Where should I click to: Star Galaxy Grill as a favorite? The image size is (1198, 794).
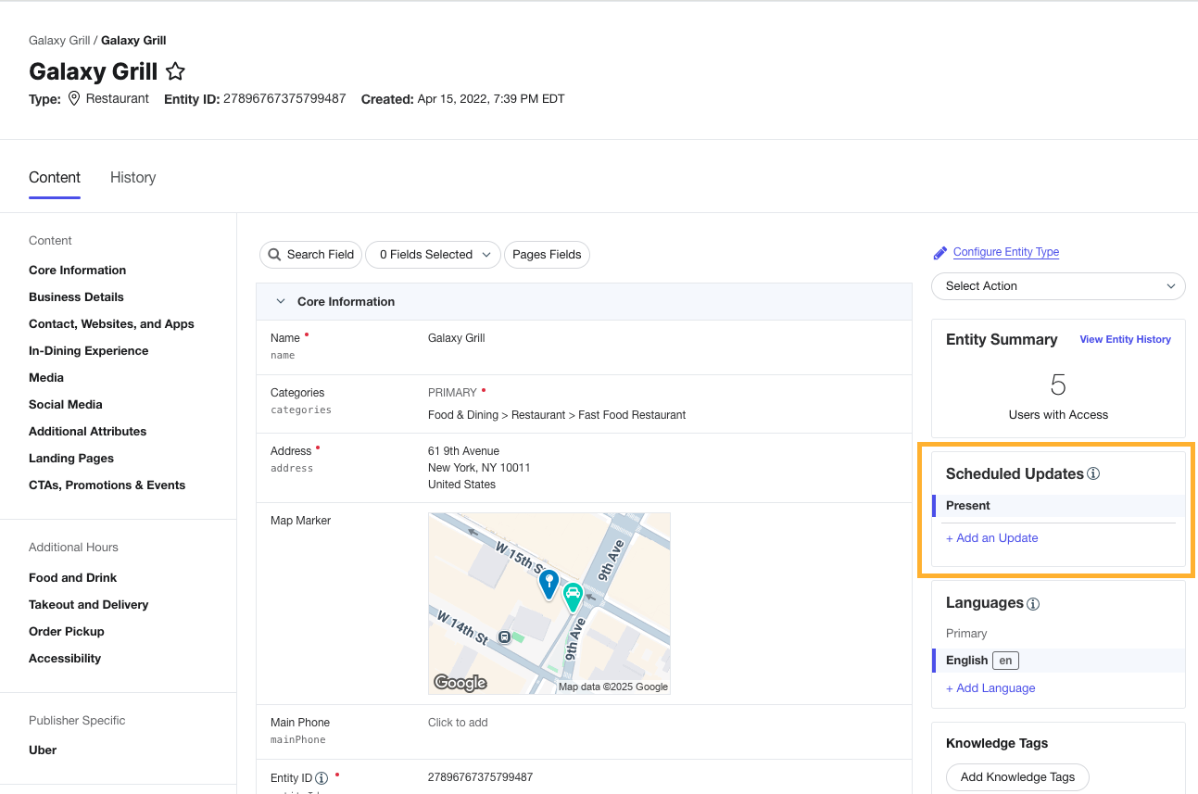[x=175, y=71]
